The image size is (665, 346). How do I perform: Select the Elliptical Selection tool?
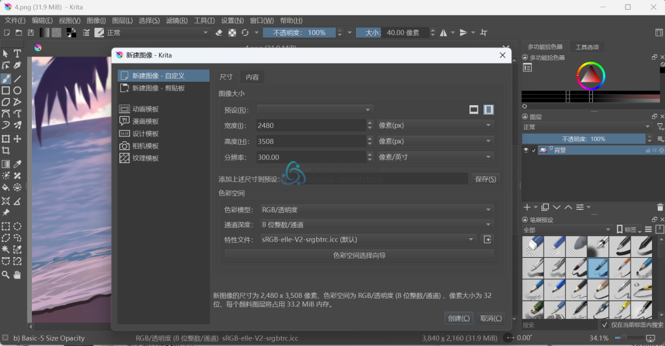tap(18, 227)
